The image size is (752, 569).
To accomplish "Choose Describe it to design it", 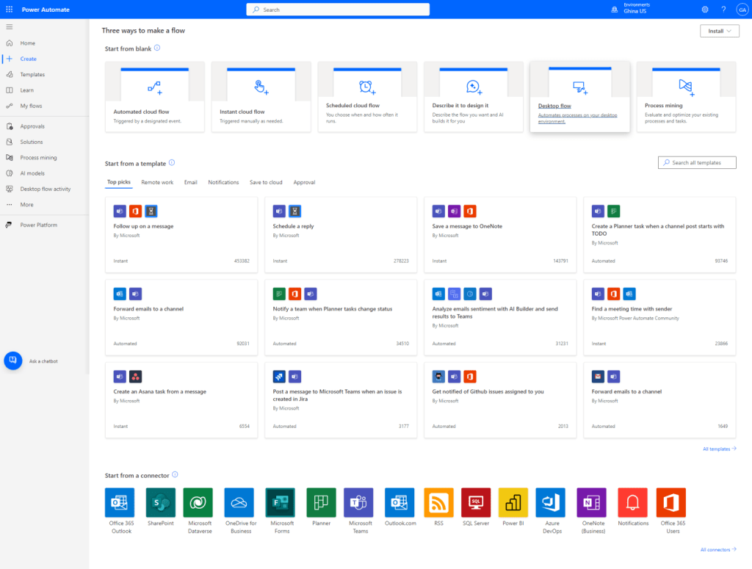I will coord(474,97).
